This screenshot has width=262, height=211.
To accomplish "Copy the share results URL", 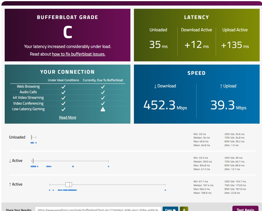I will point(170,209).
